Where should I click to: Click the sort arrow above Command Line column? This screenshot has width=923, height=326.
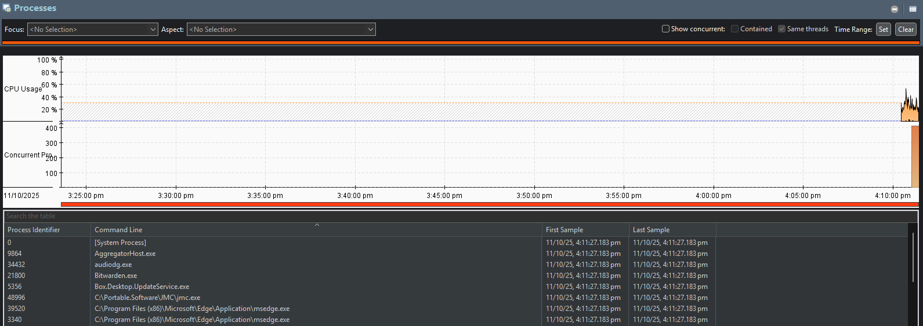[x=317, y=225]
